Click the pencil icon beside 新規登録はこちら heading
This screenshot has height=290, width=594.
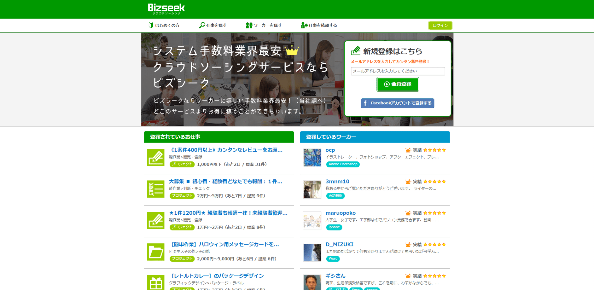[356, 51]
